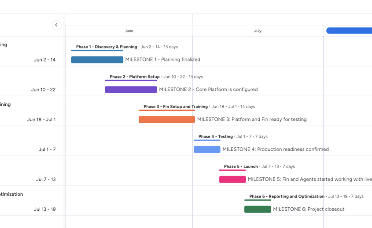This screenshot has height=228, width=372.
Task: Click the Jul 7 - 13 date cell
Action: (46, 179)
